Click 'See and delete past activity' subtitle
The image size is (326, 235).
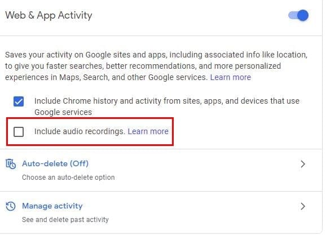[x=65, y=220]
